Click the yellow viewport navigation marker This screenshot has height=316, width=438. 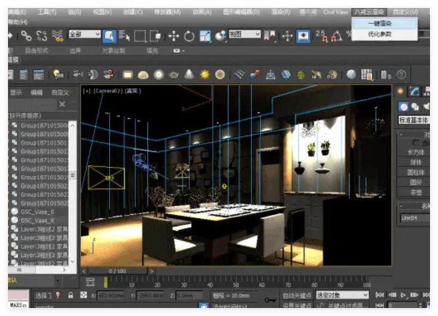pos(224,186)
